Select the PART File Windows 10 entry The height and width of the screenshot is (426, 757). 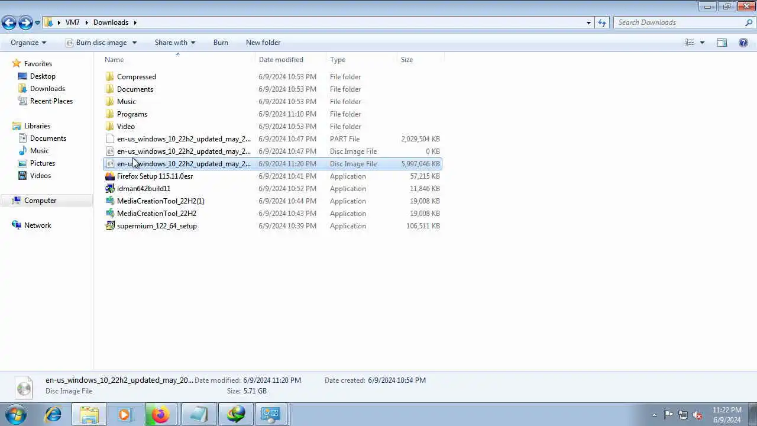click(273, 139)
